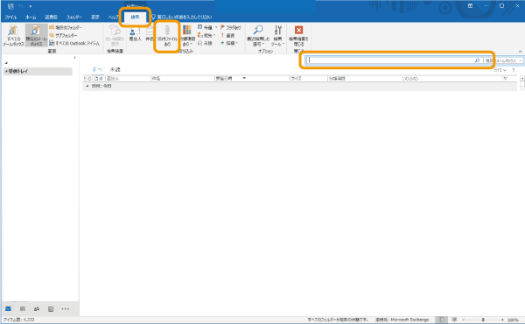Click into the search input field
525x324 pixels.
(x=391, y=60)
